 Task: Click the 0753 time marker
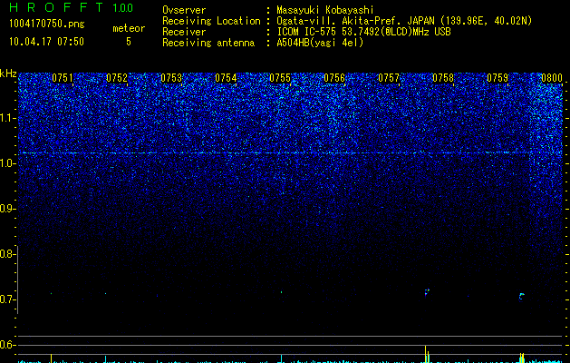click(171, 78)
